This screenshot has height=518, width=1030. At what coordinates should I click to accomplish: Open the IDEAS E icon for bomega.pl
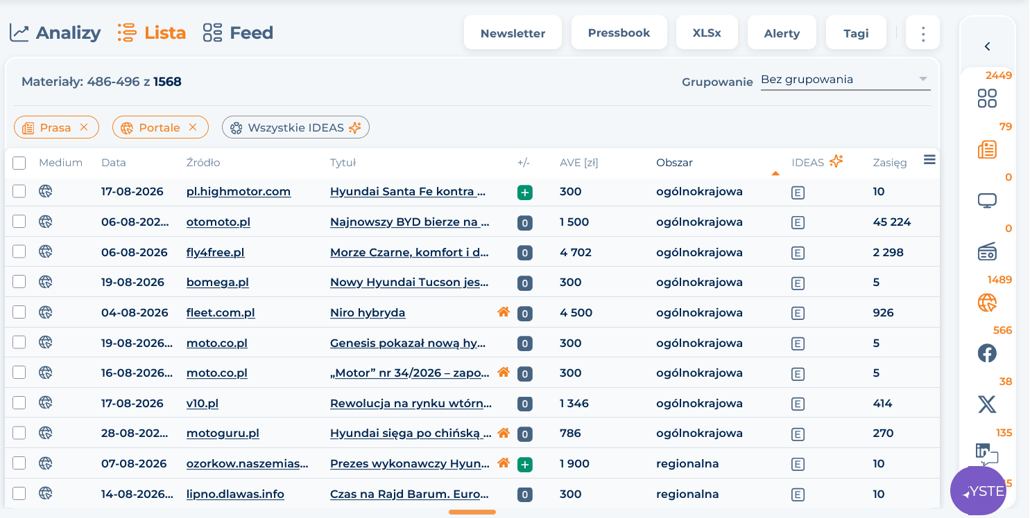798,283
